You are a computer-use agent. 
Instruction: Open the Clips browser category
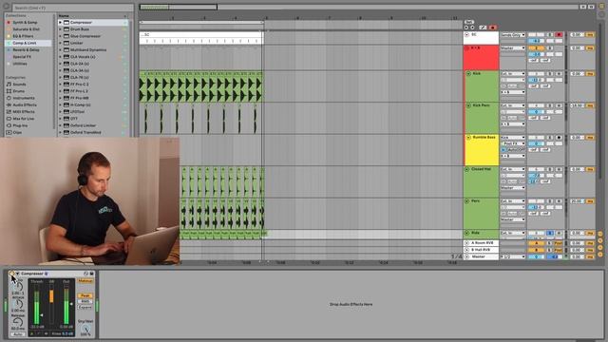(x=17, y=133)
